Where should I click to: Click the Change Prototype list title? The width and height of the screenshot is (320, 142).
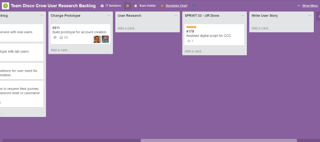(66, 16)
